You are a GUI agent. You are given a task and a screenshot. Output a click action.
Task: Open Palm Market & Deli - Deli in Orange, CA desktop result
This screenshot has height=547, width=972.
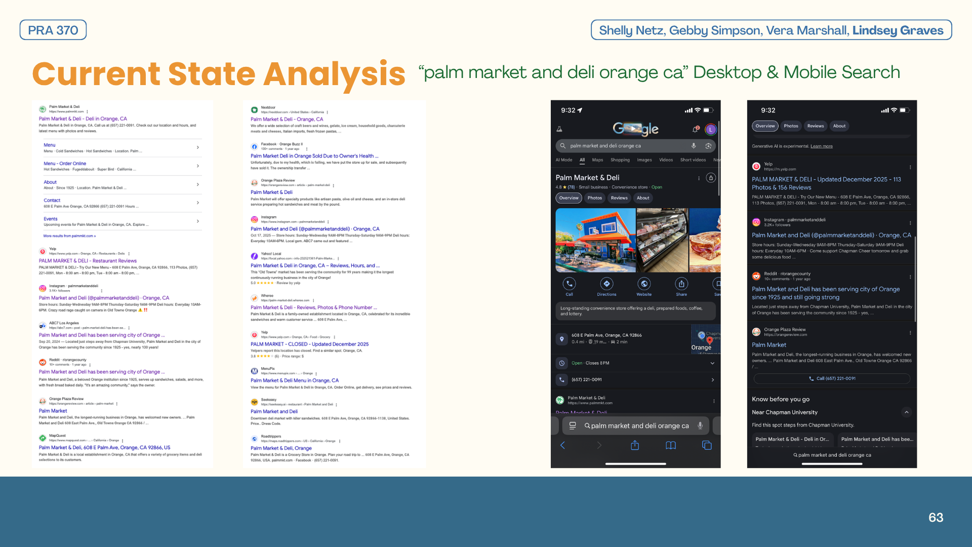tap(83, 119)
